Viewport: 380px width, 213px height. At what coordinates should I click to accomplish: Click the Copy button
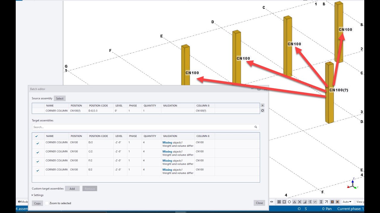click(x=37, y=203)
